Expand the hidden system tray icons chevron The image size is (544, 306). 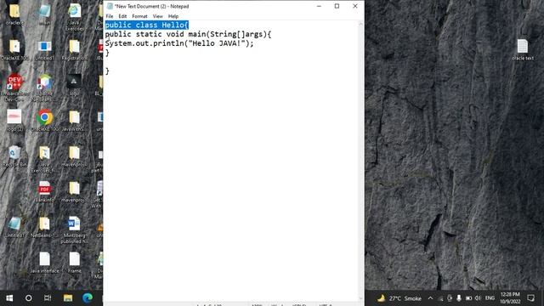tap(431, 298)
